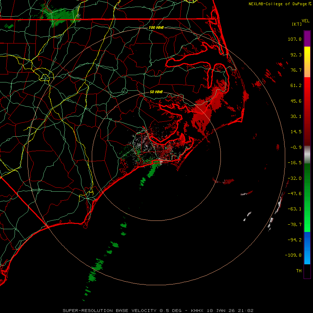
Task: Click the 107.8 legend value
Action: pyautogui.click(x=295, y=39)
